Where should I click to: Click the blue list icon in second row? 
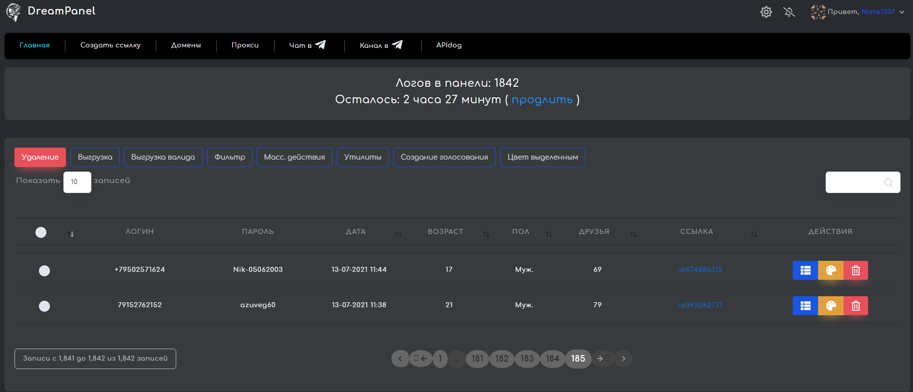[805, 306]
